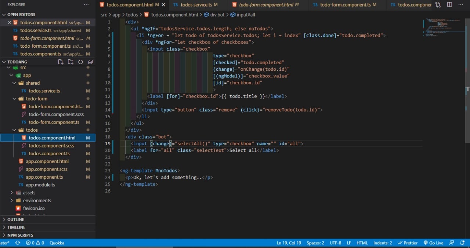
Task: Click the Prettier status bar item
Action: [408, 243]
